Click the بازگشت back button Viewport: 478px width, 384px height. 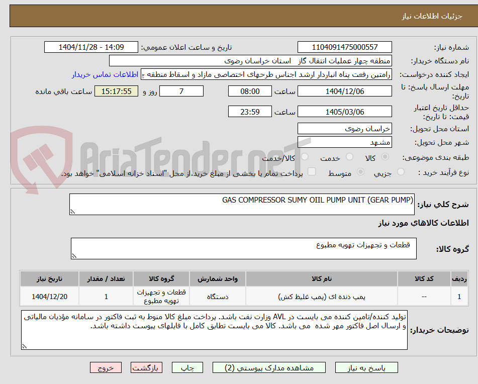pyautogui.click(x=146, y=367)
